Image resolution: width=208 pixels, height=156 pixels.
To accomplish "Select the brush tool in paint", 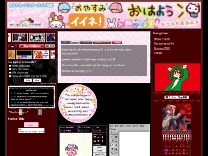I will (x=116, y=145).
